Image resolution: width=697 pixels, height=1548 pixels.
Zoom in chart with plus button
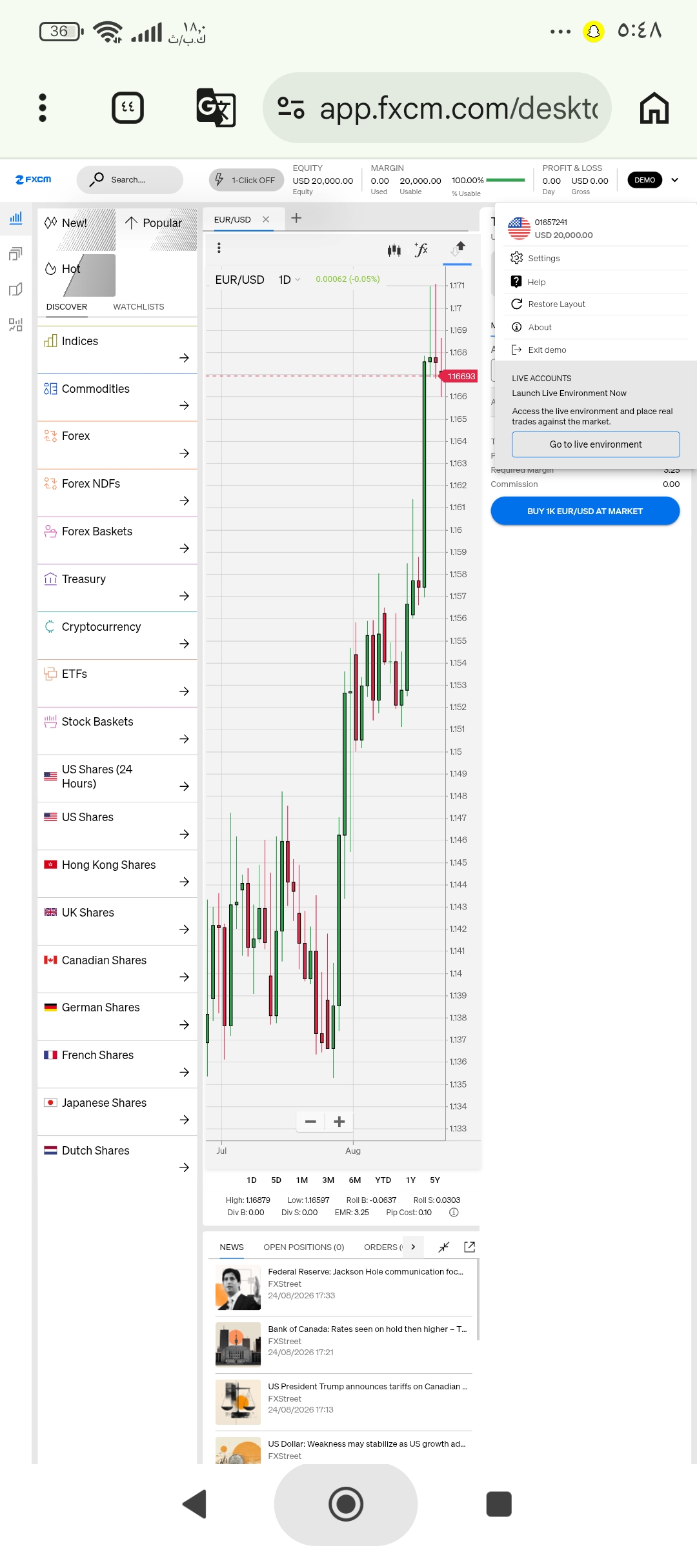[x=339, y=1122]
